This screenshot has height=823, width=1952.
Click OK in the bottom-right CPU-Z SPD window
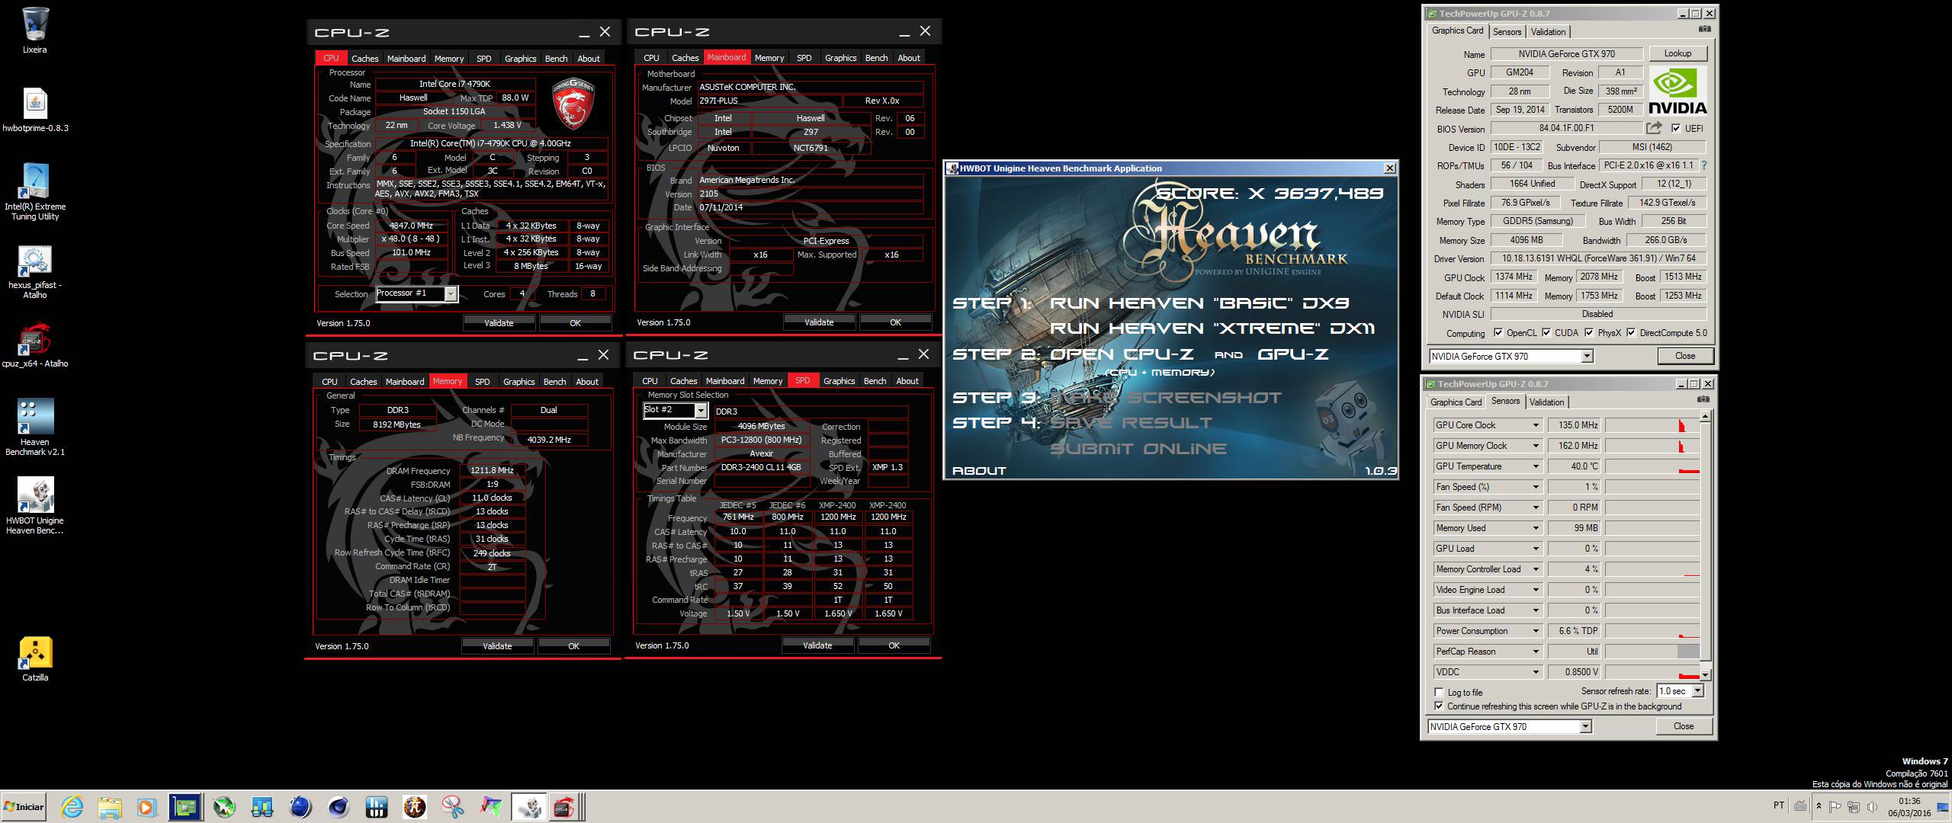(x=894, y=645)
